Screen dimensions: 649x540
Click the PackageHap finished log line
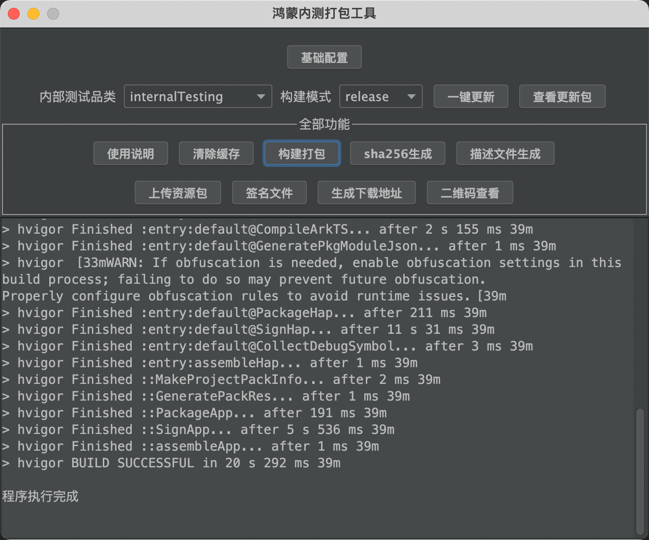244,313
